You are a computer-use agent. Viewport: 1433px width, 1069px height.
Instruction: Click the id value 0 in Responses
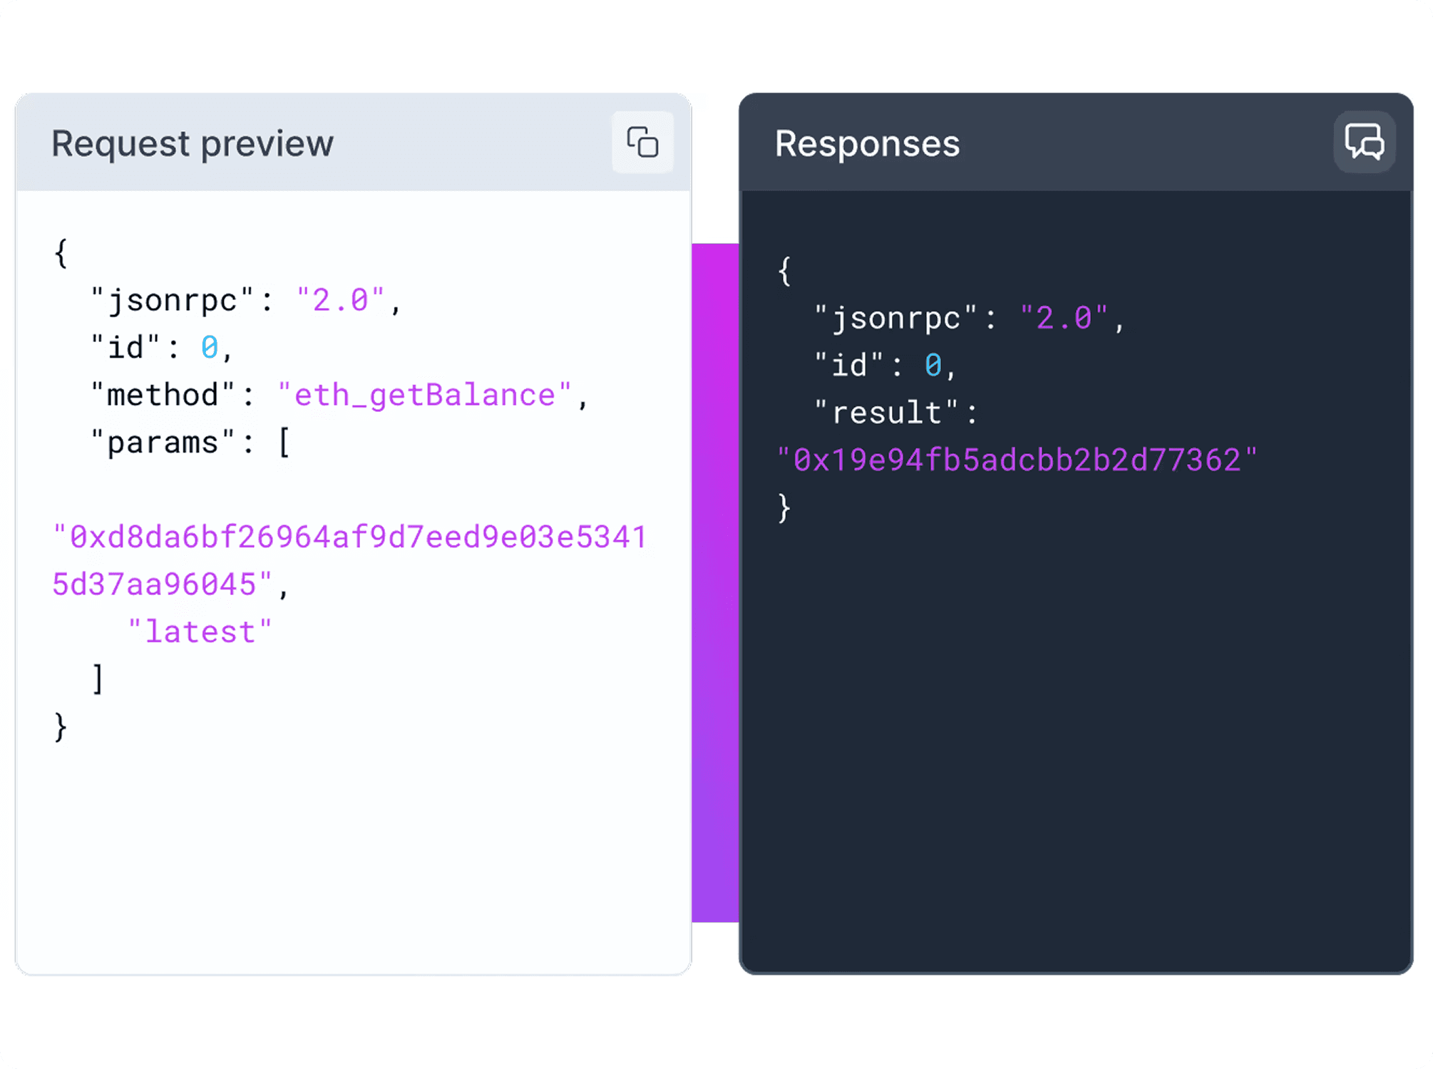coord(932,365)
